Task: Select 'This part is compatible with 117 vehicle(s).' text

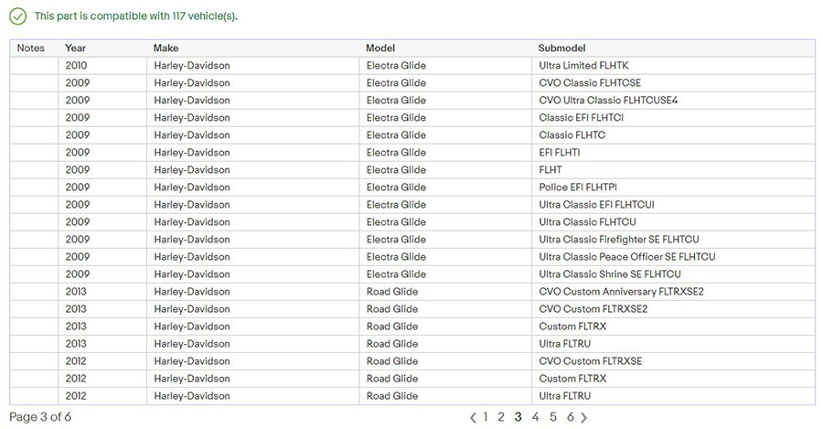Action: click(136, 16)
